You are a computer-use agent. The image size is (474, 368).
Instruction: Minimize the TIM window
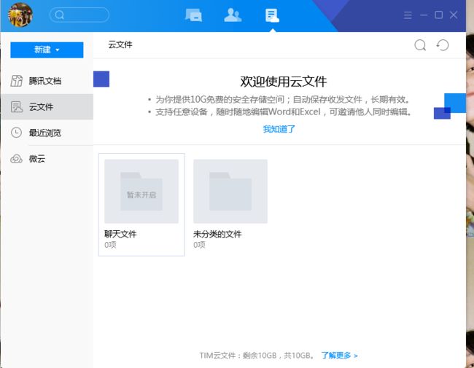424,15
